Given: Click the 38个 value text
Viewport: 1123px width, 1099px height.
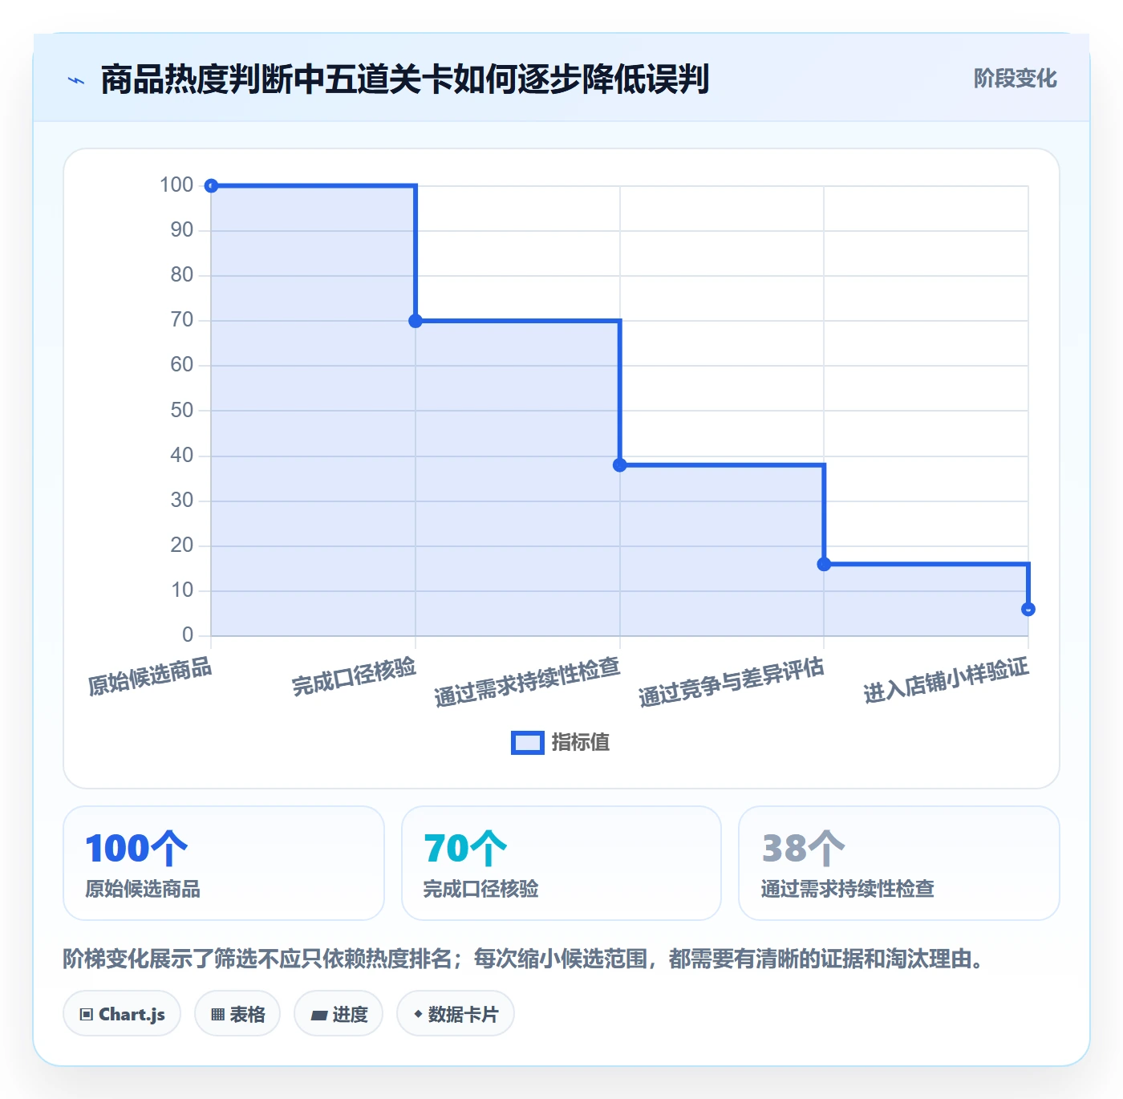Looking at the screenshot, I should pyautogui.click(x=803, y=849).
